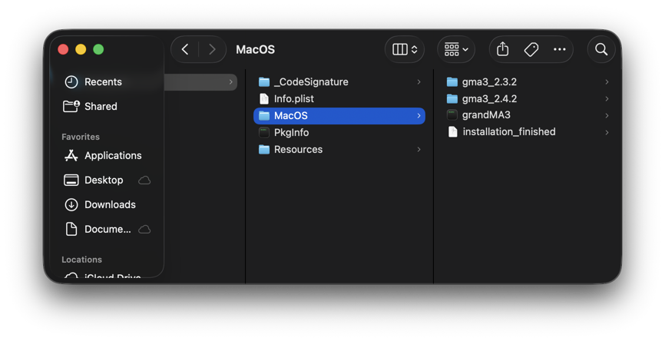Click the forward navigation arrow

[x=212, y=50]
